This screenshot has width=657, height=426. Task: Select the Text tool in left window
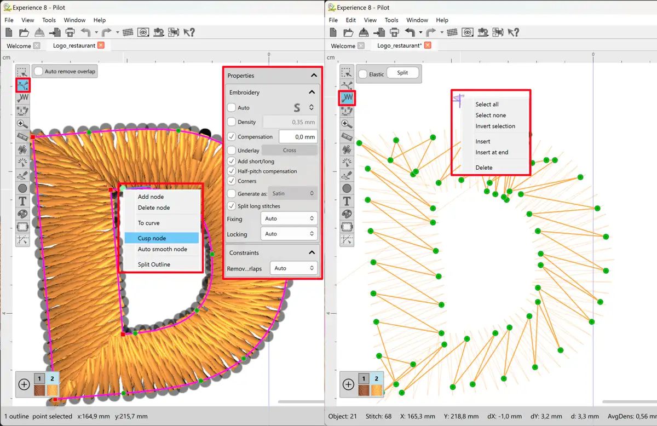pyautogui.click(x=22, y=201)
